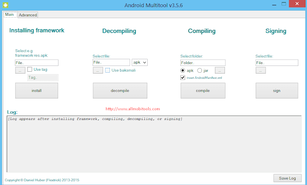Screen dimensions: 307x185
Task: Toggle insert AndroidManifest.xml checkbox
Action: [183, 77]
